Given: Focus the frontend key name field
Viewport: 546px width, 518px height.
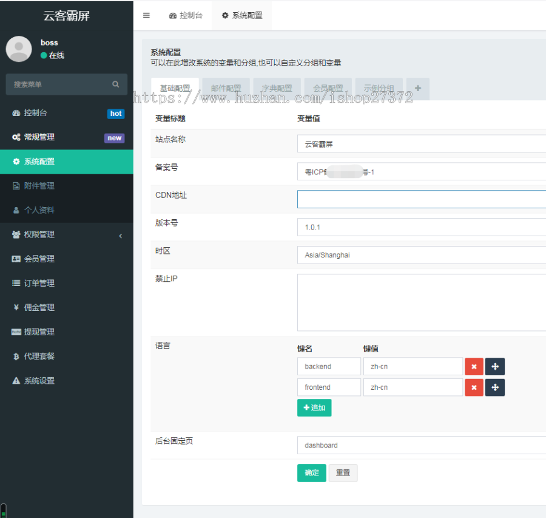Looking at the screenshot, I should tap(329, 387).
